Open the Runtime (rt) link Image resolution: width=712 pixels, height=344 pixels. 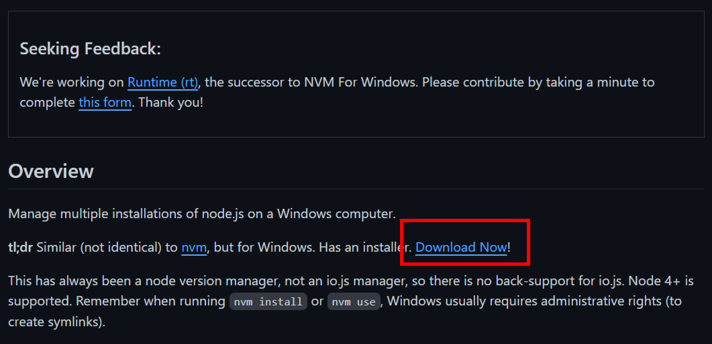163,82
